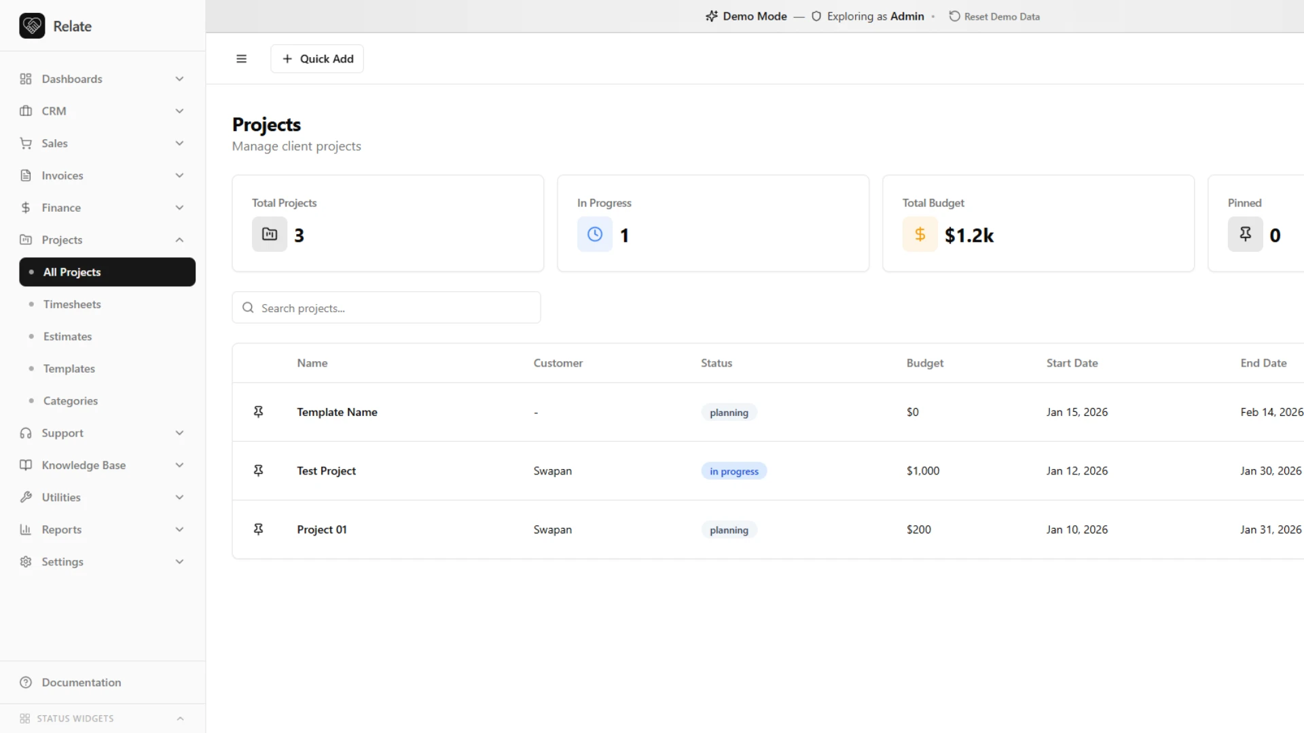Open All Projects in sidebar
The height and width of the screenshot is (733, 1304).
tap(107, 272)
